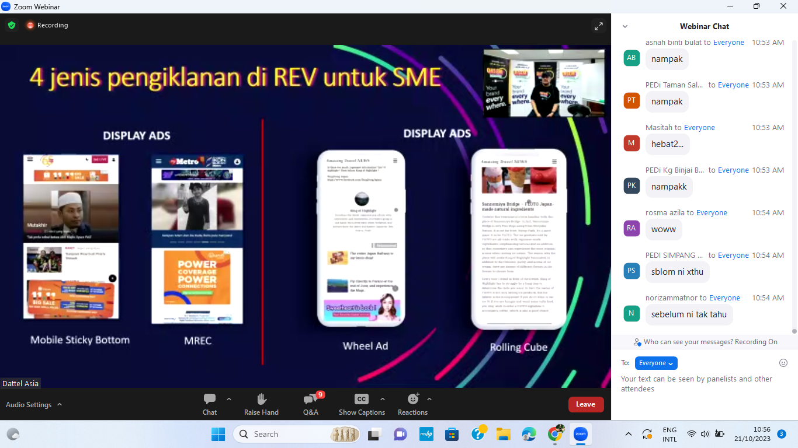Click the battery tray icon

[x=720, y=434]
